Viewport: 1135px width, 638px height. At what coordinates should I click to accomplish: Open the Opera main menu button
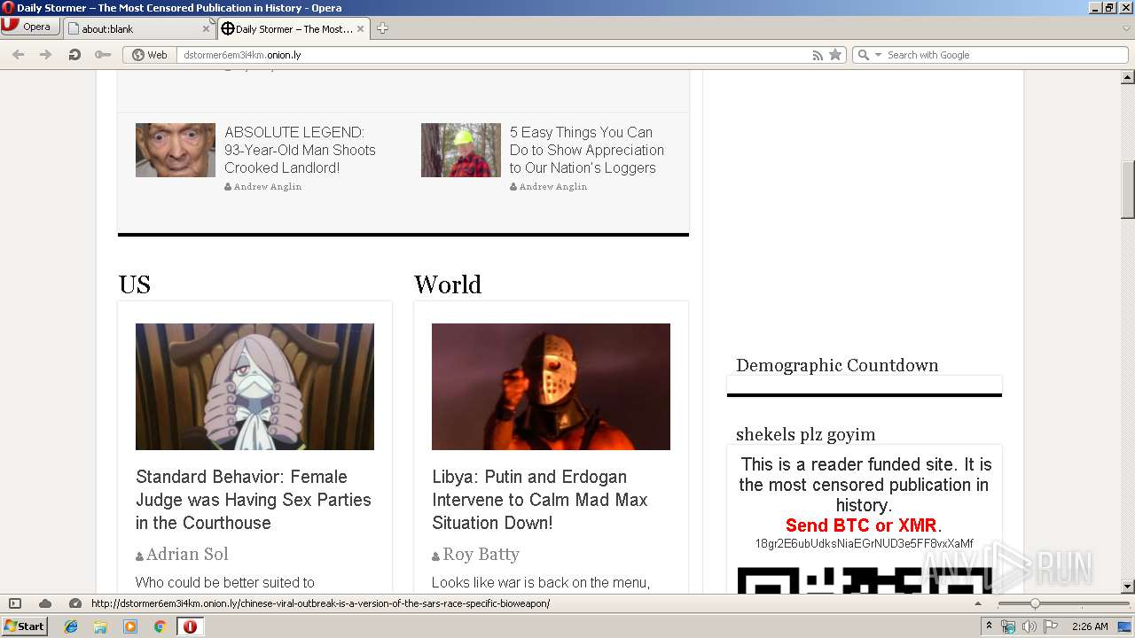(30, 27)
